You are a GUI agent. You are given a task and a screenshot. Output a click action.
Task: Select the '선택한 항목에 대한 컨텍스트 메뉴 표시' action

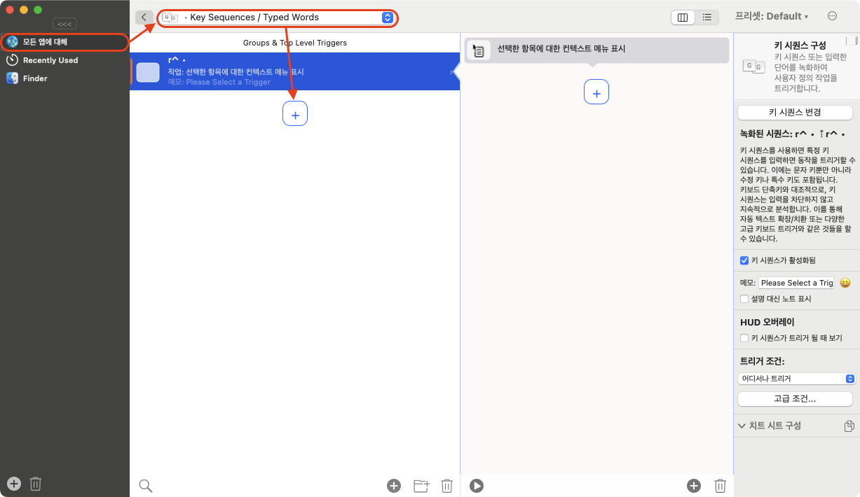(596, 49)
